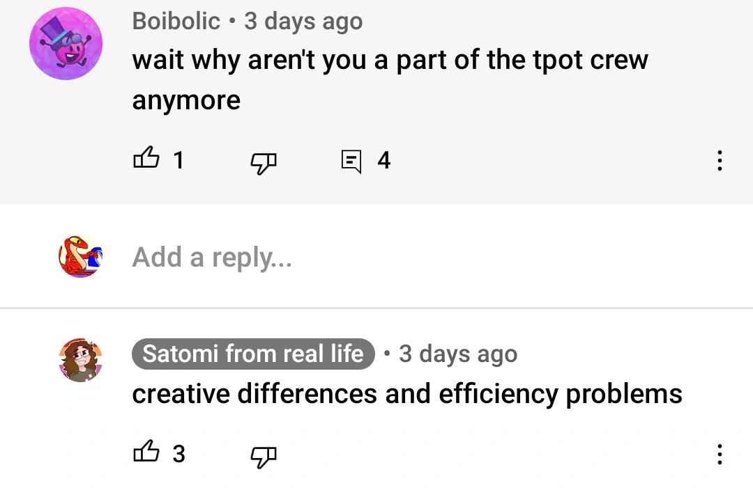Dislike Satomi's reply
This screenshot has width=753, height=488.
pos(264,457)
